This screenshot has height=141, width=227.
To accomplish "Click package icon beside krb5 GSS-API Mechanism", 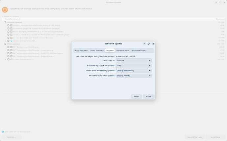I will (11, 53).
